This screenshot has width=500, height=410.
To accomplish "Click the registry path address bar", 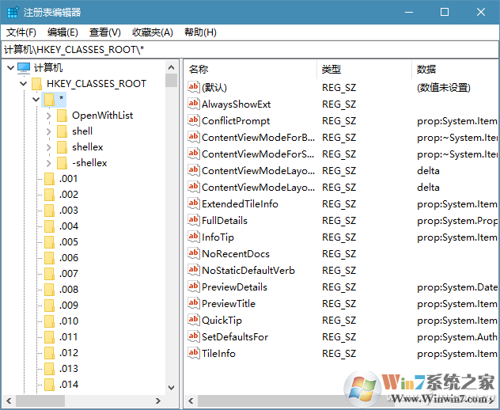I will point(250,49).
